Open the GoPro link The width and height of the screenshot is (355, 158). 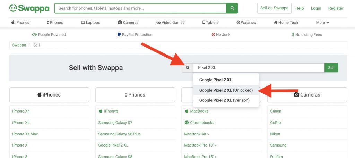tap(276, 123)
